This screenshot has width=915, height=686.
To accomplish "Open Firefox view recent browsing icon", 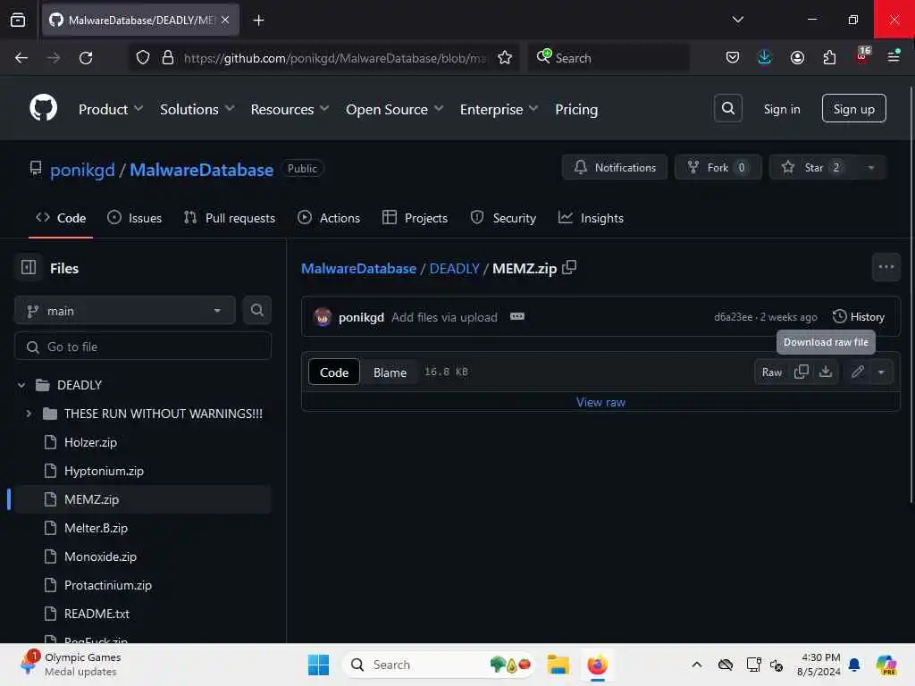I will [18, 21].
